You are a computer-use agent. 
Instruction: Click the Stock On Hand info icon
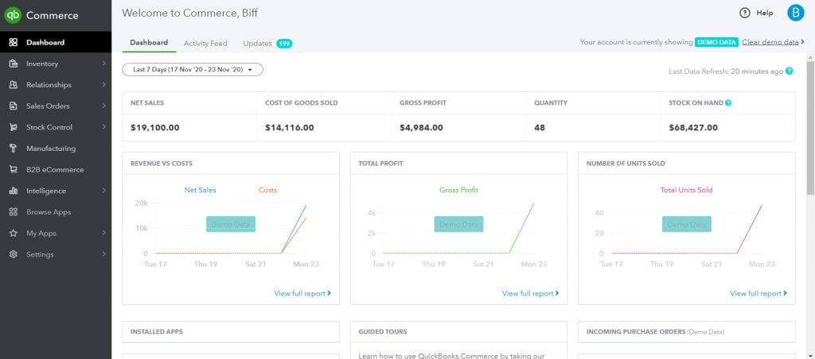(x=728, y=102)
